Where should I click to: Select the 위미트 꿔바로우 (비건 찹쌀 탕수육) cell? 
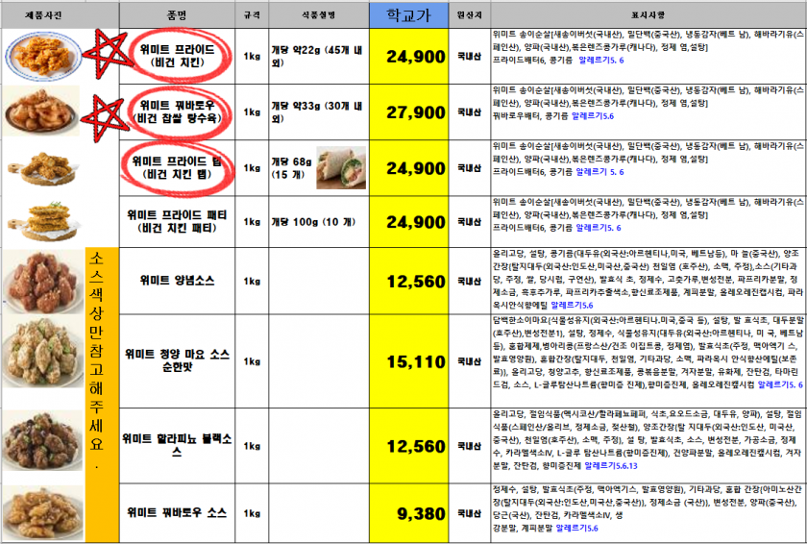coord(177,112)
